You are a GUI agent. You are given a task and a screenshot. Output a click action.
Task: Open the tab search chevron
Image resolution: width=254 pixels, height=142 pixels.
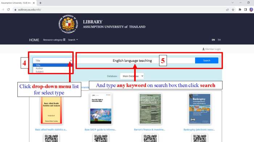click(x=233, y=3)
